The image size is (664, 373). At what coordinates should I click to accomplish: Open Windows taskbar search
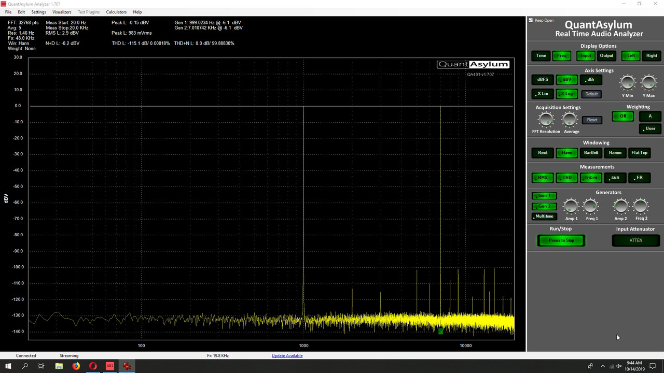pos(25,366)
